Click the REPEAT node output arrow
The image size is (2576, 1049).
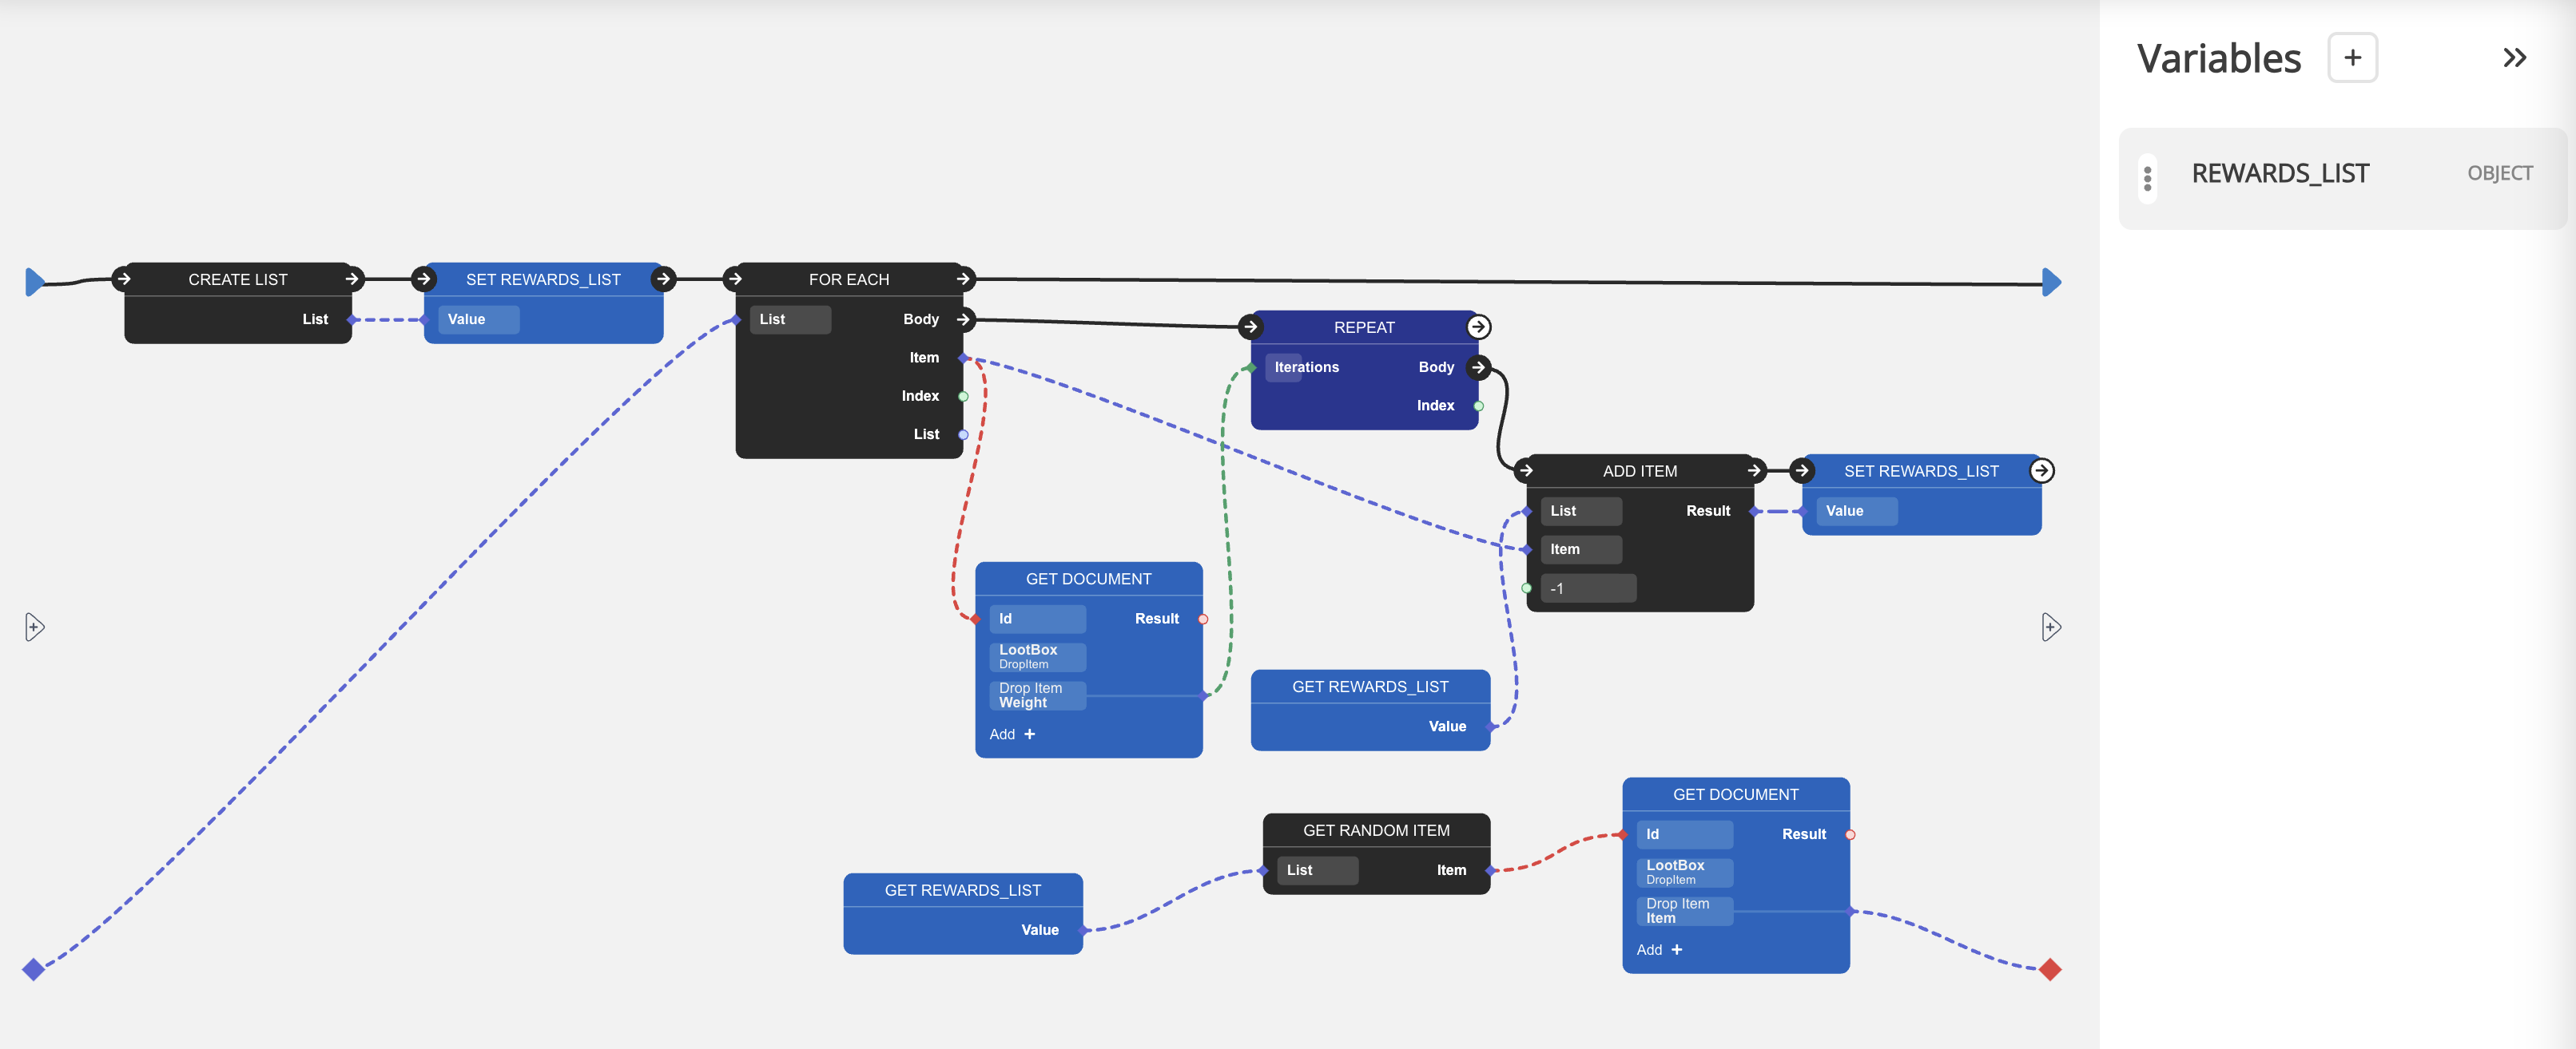(x=1478, y=327)
